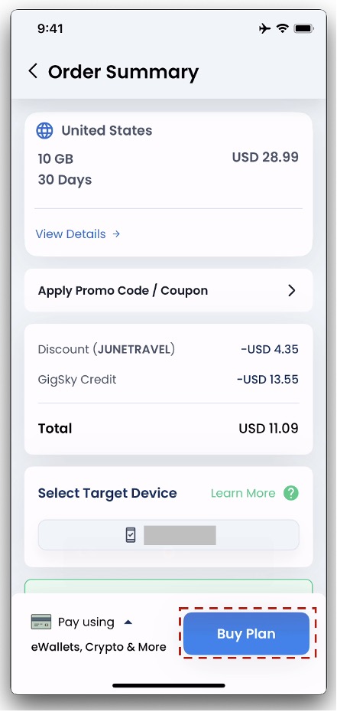Screen dimensions: 337x712
Task: Tap the arrow next to View Details
Action: point(116,234)
